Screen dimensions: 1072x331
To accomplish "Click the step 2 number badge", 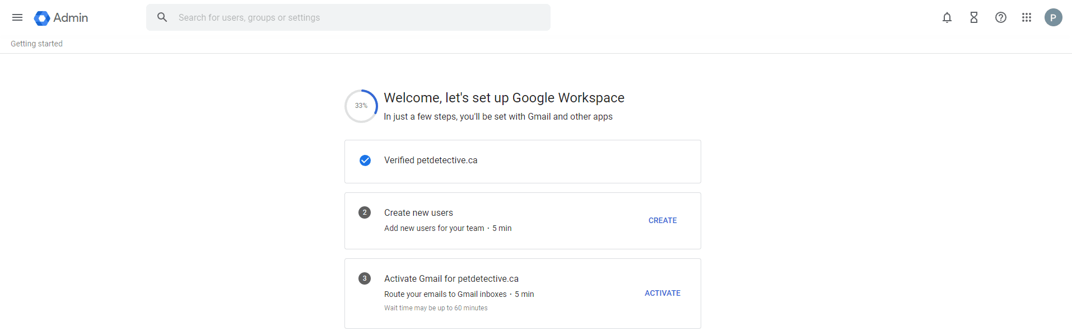I will 365,212.
